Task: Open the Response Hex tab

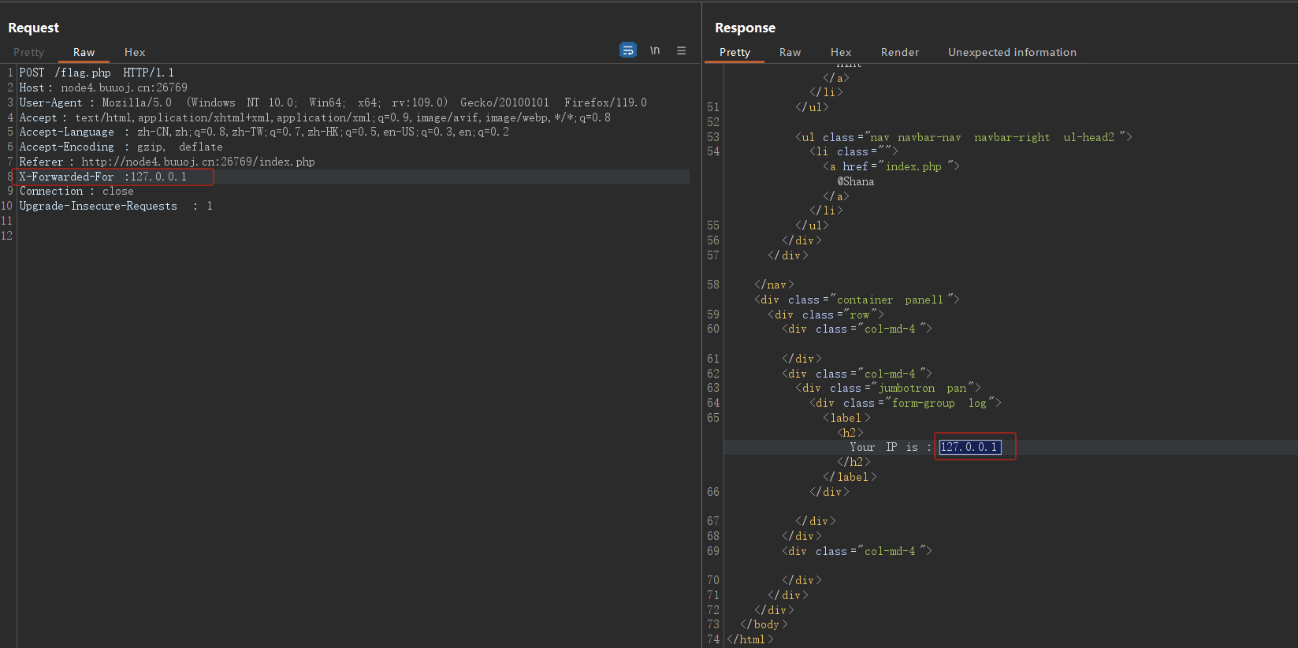Action: 841,52
